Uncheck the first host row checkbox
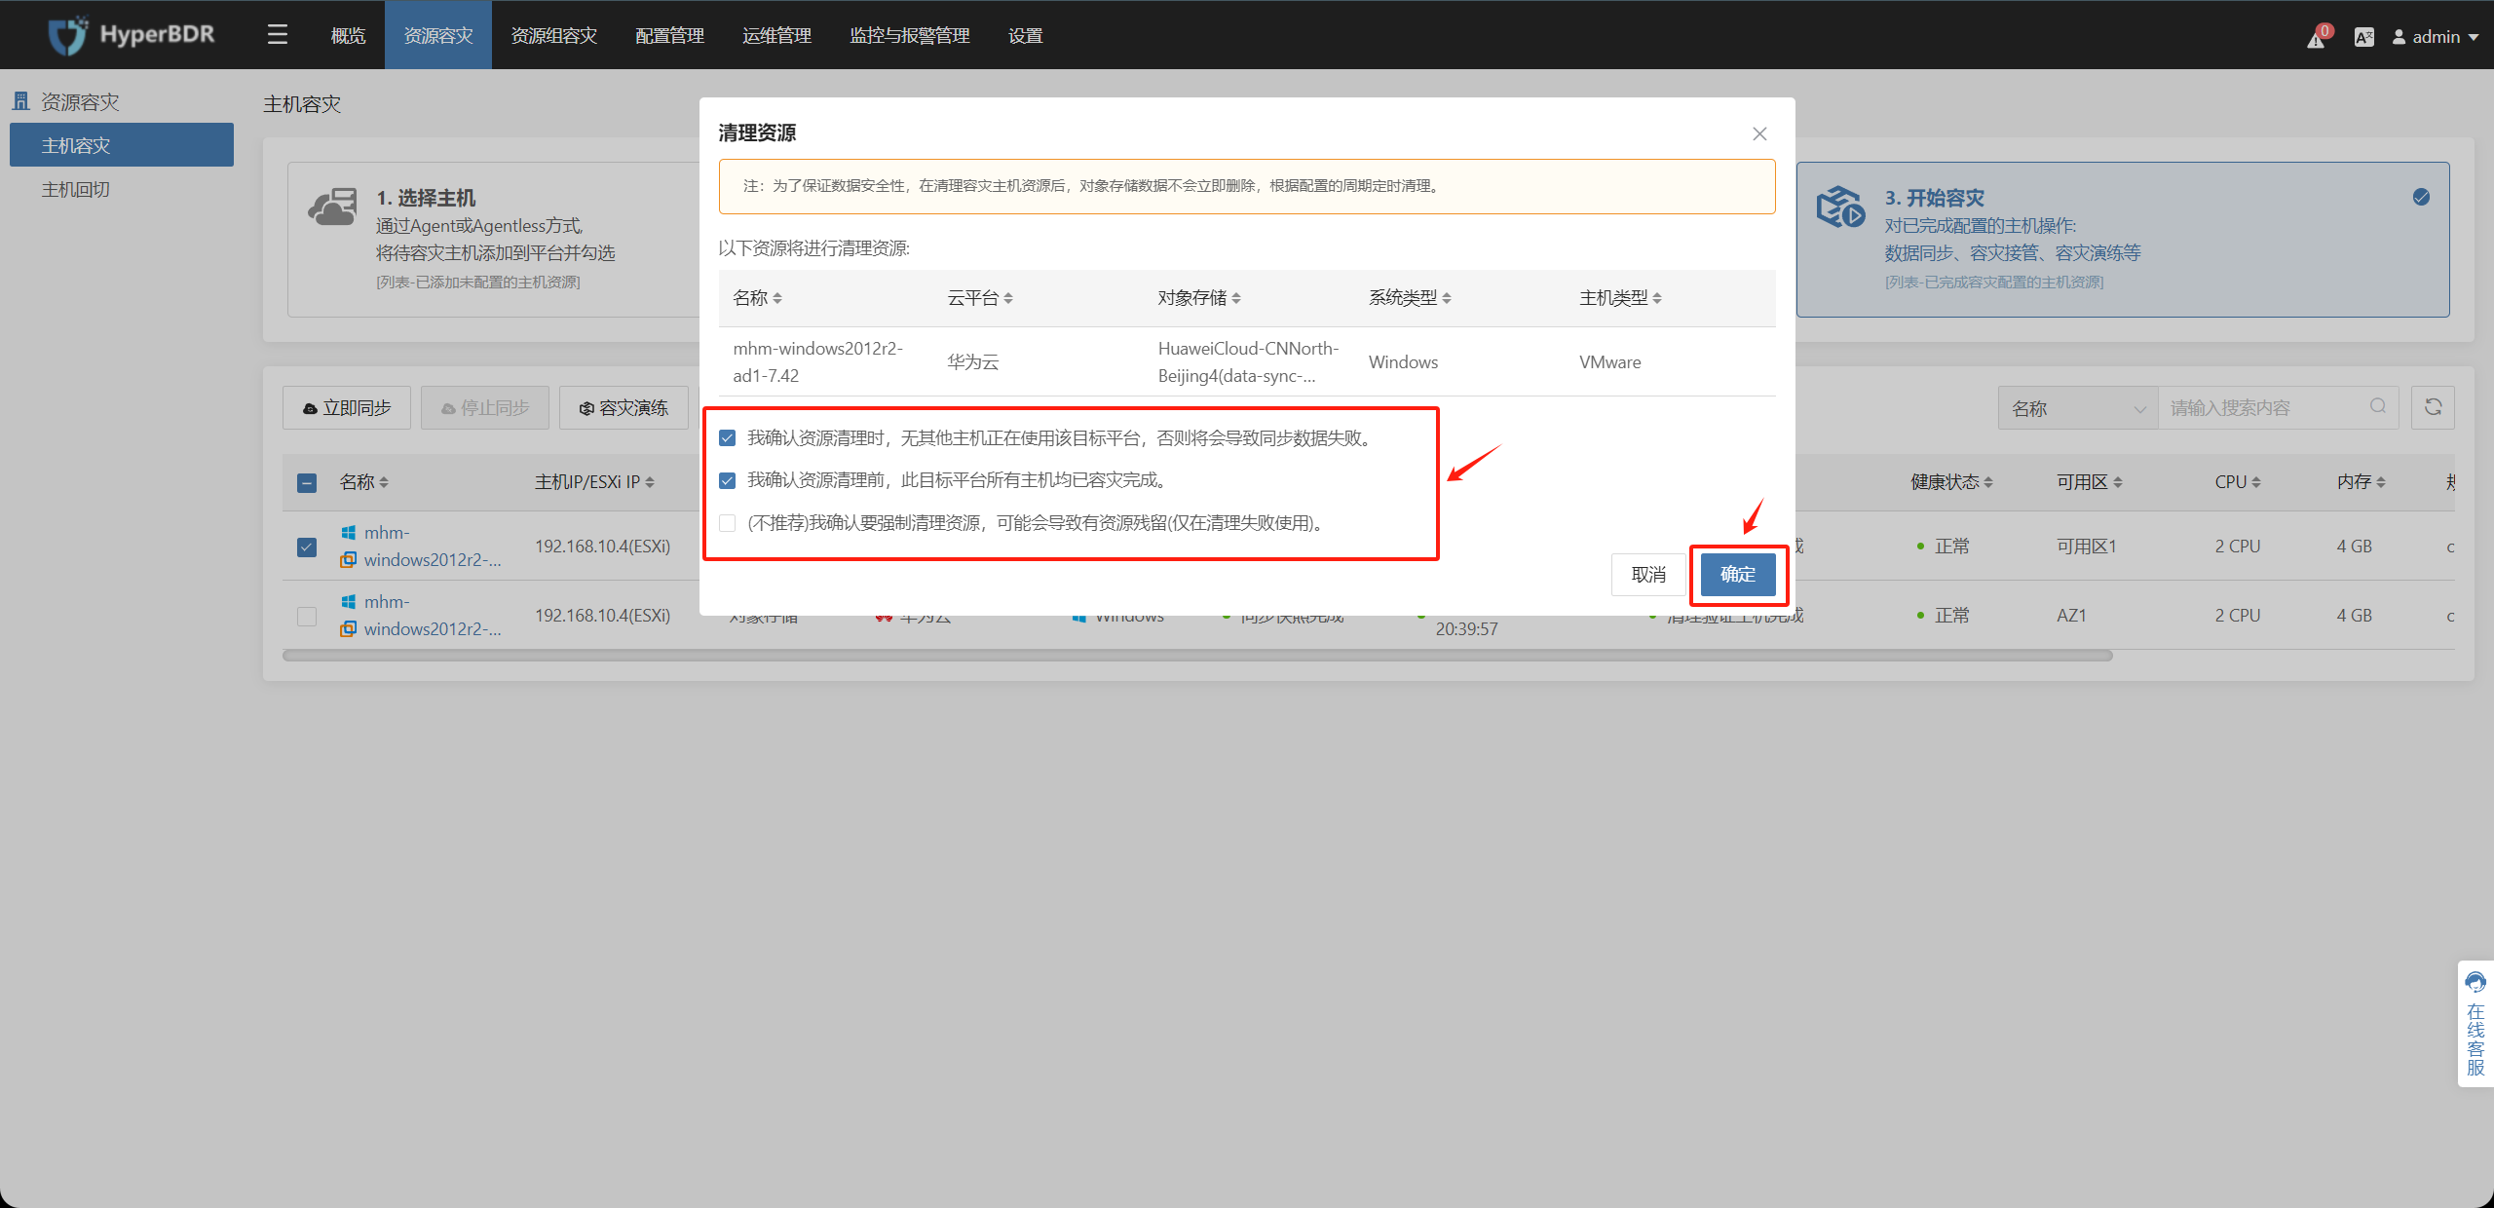This screenshot has height=1208, width=2494. click(x=307, y=547)
